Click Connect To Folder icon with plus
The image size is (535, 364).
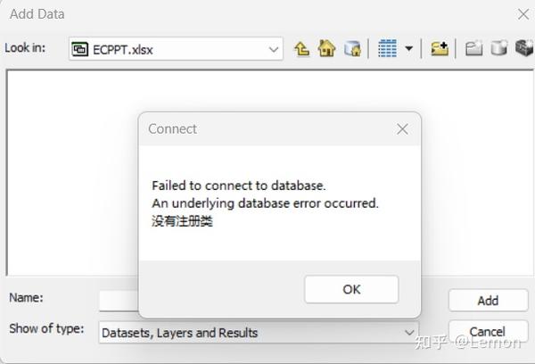pyautogui.click(x=440, y=48)
